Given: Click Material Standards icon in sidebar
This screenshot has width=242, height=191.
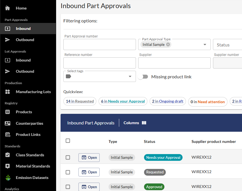Looking at the screenshot, I should point(8,166).
